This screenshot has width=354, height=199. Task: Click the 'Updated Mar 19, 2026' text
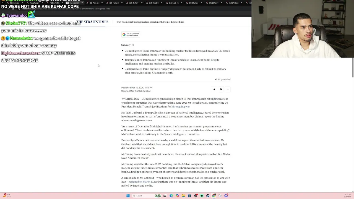click(x=136, y=91)
